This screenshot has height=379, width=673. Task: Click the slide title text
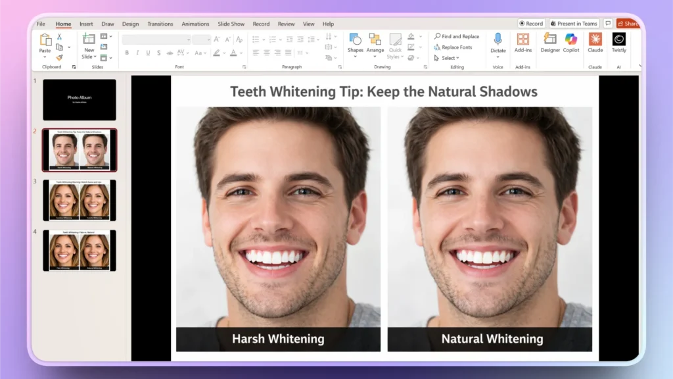click(x=384, y=91)
